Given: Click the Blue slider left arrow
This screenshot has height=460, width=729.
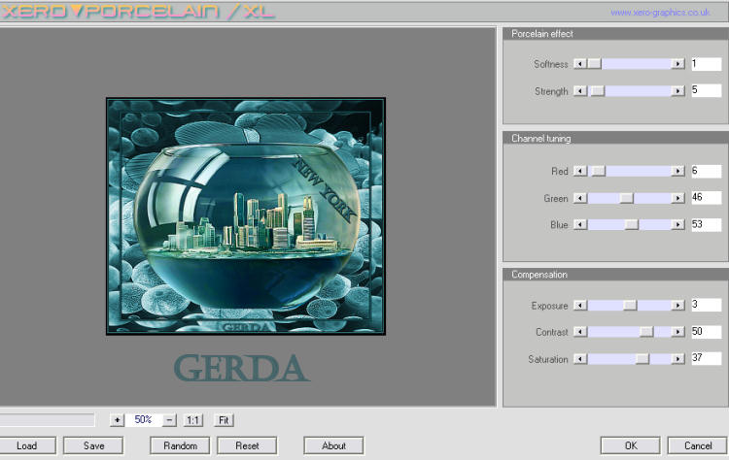Looking at the screenshot, I should (x=579, y=224).
